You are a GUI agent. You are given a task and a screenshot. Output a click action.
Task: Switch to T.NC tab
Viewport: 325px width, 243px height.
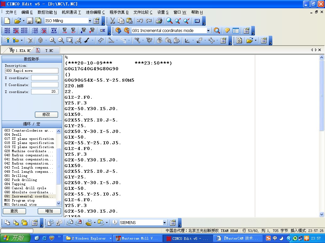coord(47,50)
